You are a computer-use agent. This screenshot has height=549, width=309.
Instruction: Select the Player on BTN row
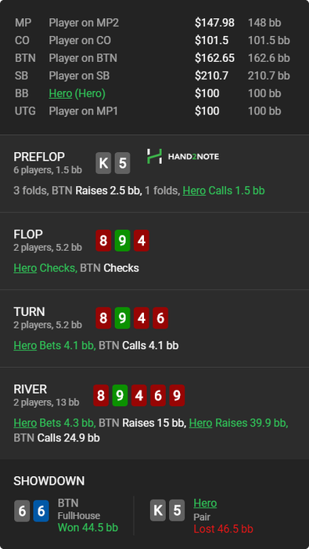point(154,58)
